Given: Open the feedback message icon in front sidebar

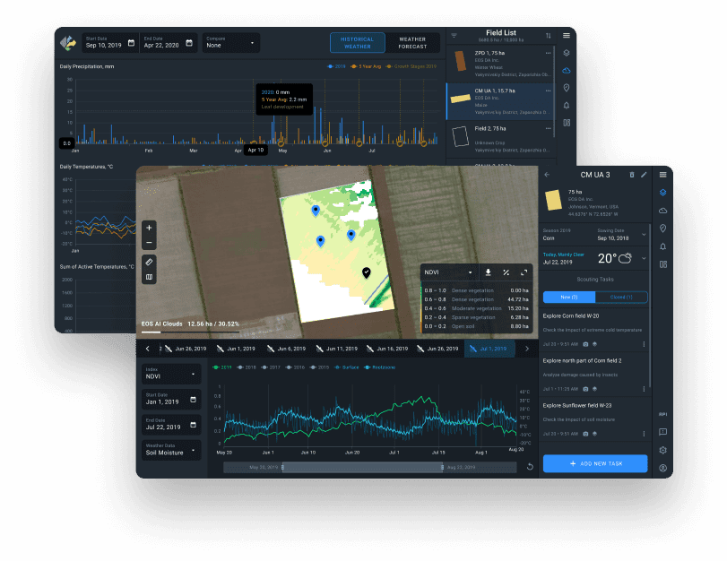Looking at the screenshot, I should click(x=663, y=432).
